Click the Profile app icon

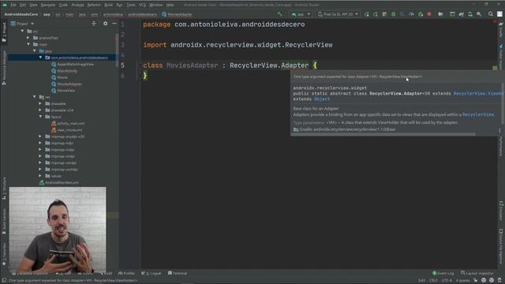click(x=411, y=14)
